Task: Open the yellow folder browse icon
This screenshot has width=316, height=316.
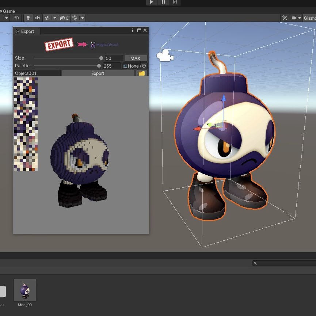Action: click(x=142, y=73)
